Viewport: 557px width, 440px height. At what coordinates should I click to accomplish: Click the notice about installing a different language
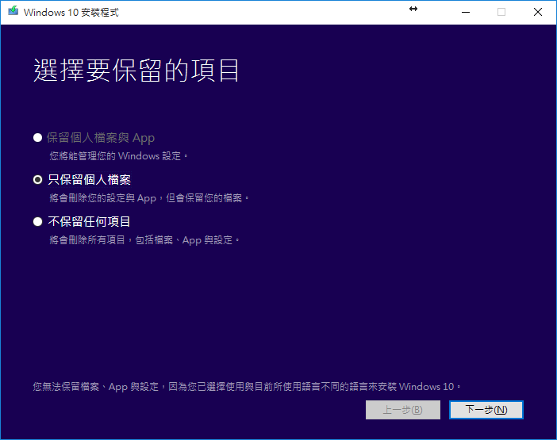tap(247, 386)
